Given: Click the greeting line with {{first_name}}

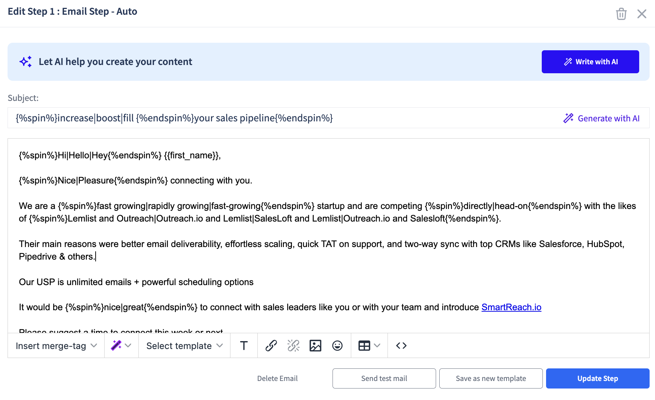Looking at the screenshot, I should coord(120,155).
